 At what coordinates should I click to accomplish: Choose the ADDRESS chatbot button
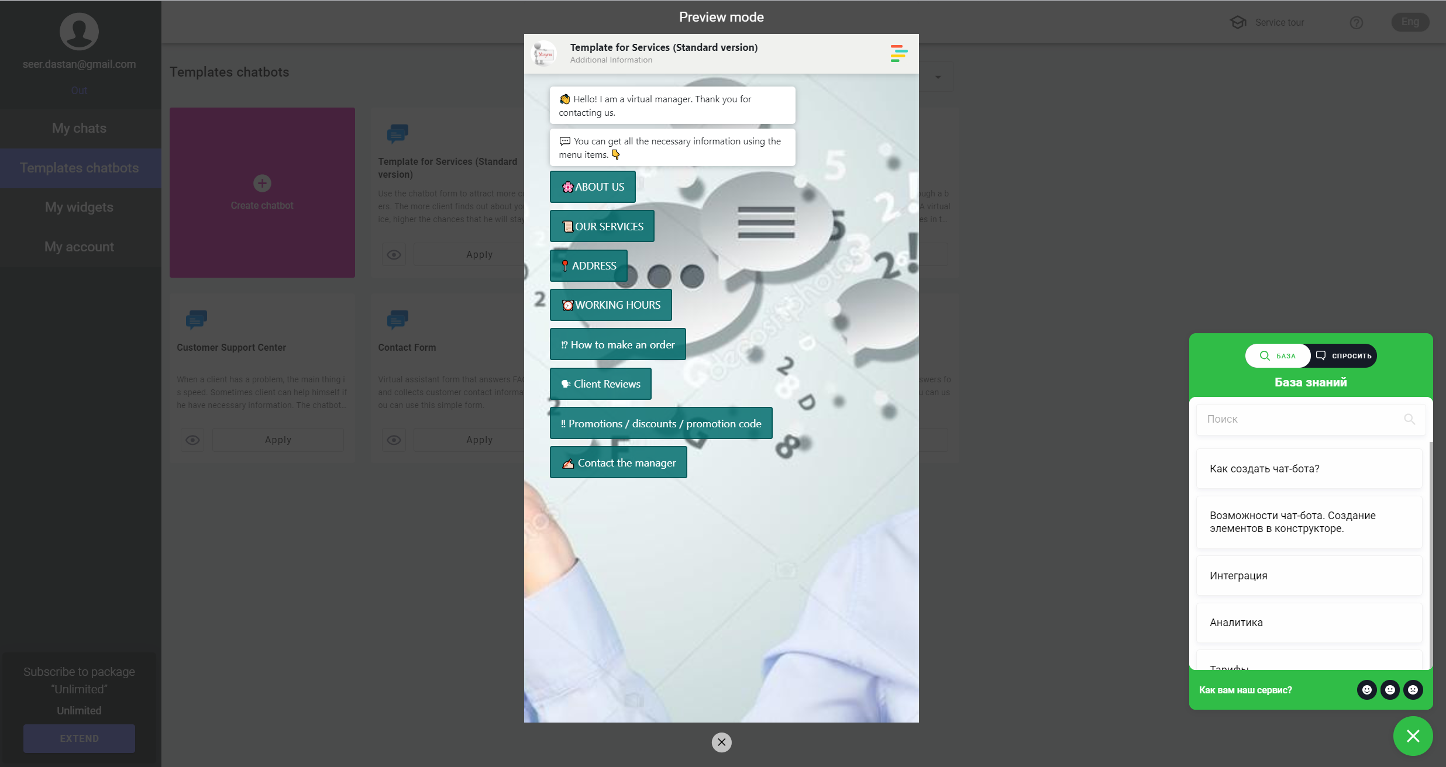588,265
